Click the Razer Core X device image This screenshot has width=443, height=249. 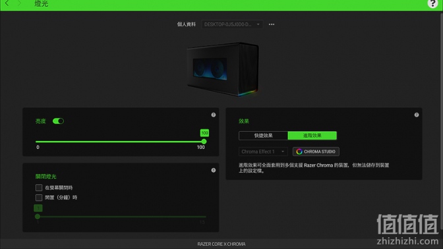tap(223, 69)
